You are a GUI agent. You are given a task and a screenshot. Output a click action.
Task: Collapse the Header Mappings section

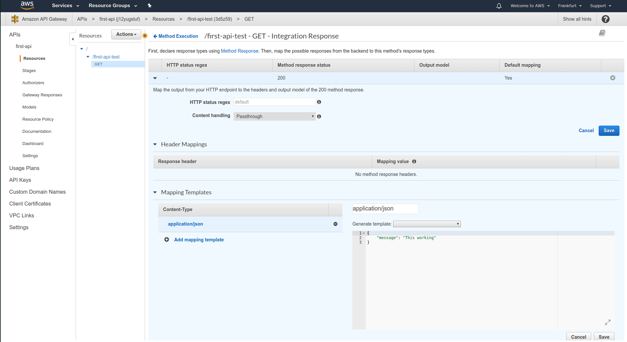[x=155, y=144]
